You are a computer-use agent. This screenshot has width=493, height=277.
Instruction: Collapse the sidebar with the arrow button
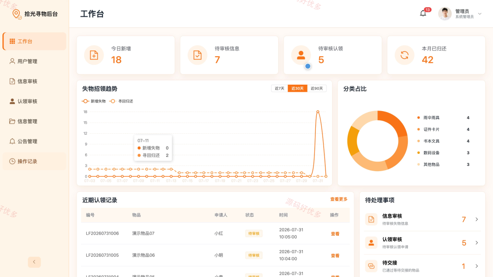click(34, 262)
